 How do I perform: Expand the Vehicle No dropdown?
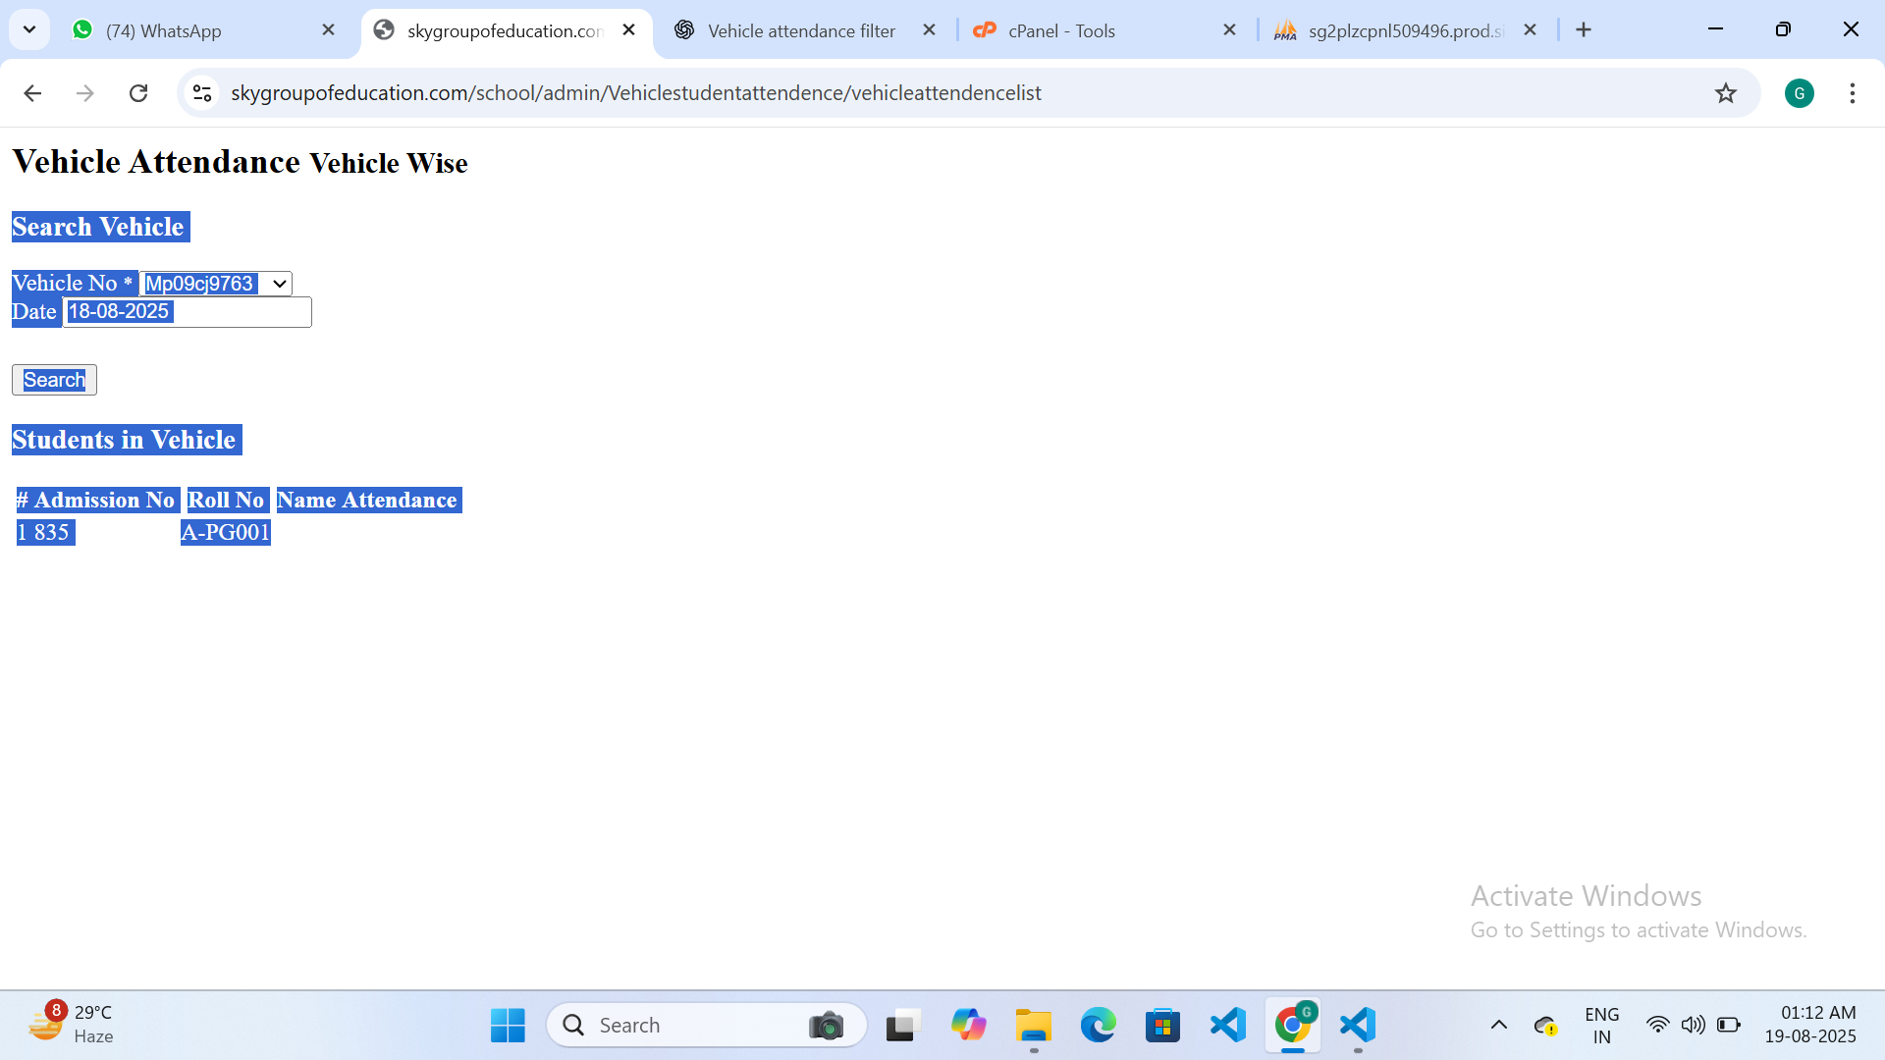click(216, 284)
